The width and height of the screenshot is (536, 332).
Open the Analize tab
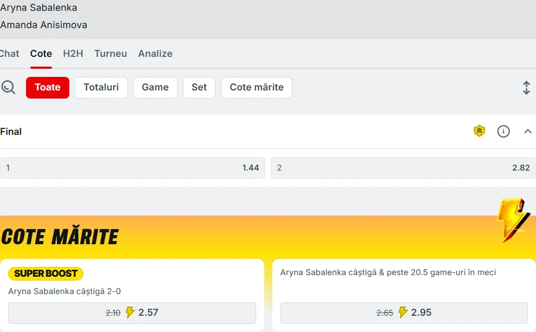coord(155,54)
